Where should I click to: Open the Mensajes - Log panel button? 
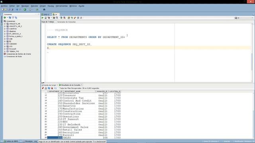click(30, 141)
